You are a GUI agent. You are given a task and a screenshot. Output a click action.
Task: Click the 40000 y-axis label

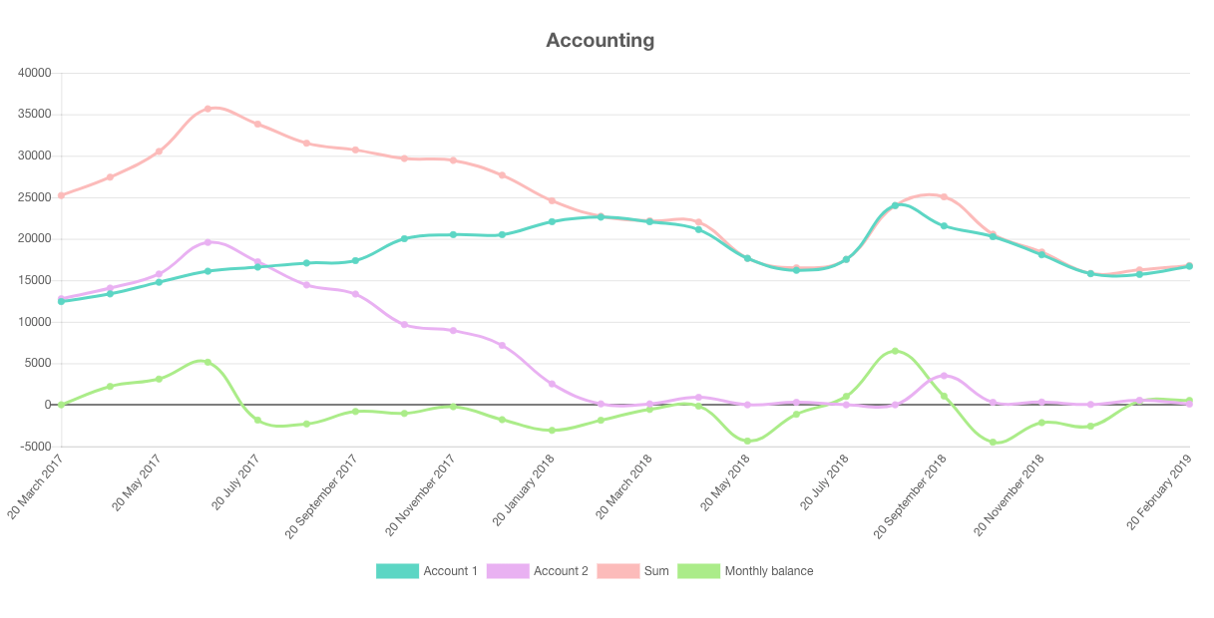pyautogui.click(x=35, y=73)
